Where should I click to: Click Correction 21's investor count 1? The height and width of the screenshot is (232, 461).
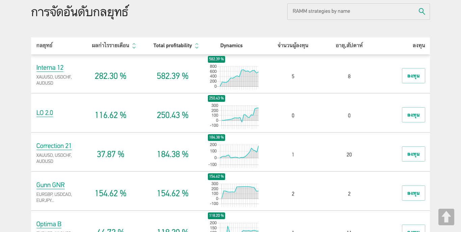[293, 155]
